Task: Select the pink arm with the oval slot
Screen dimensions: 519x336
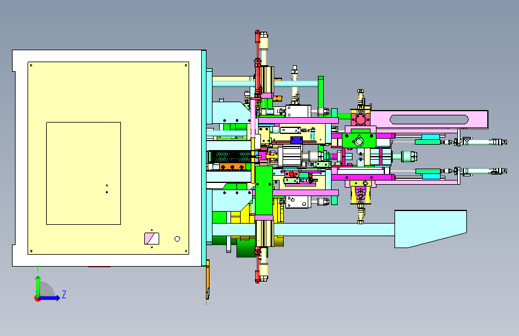Action: 429,120
